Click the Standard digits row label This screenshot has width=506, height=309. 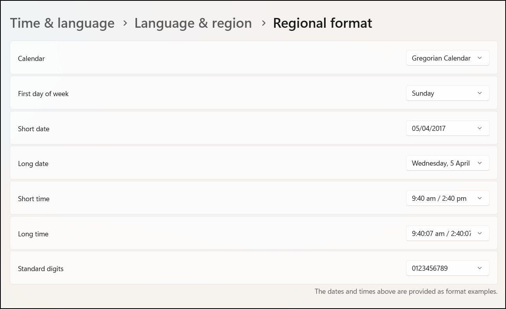[41, 268]
